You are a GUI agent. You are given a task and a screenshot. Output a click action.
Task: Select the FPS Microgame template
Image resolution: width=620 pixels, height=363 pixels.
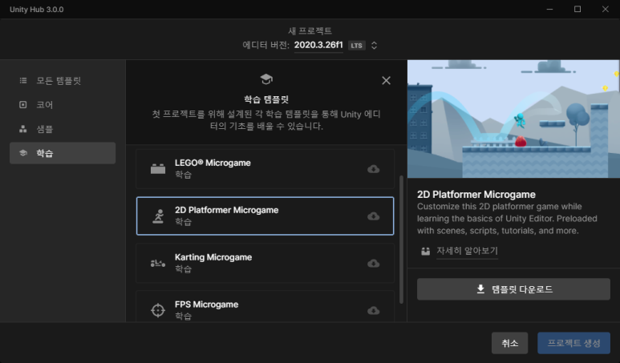[265, 307]
